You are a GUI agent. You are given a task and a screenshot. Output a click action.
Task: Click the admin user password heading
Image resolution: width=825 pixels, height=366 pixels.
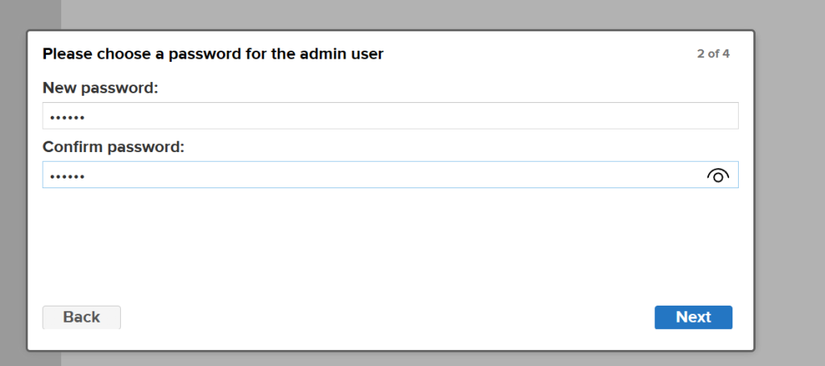point(213,55)
